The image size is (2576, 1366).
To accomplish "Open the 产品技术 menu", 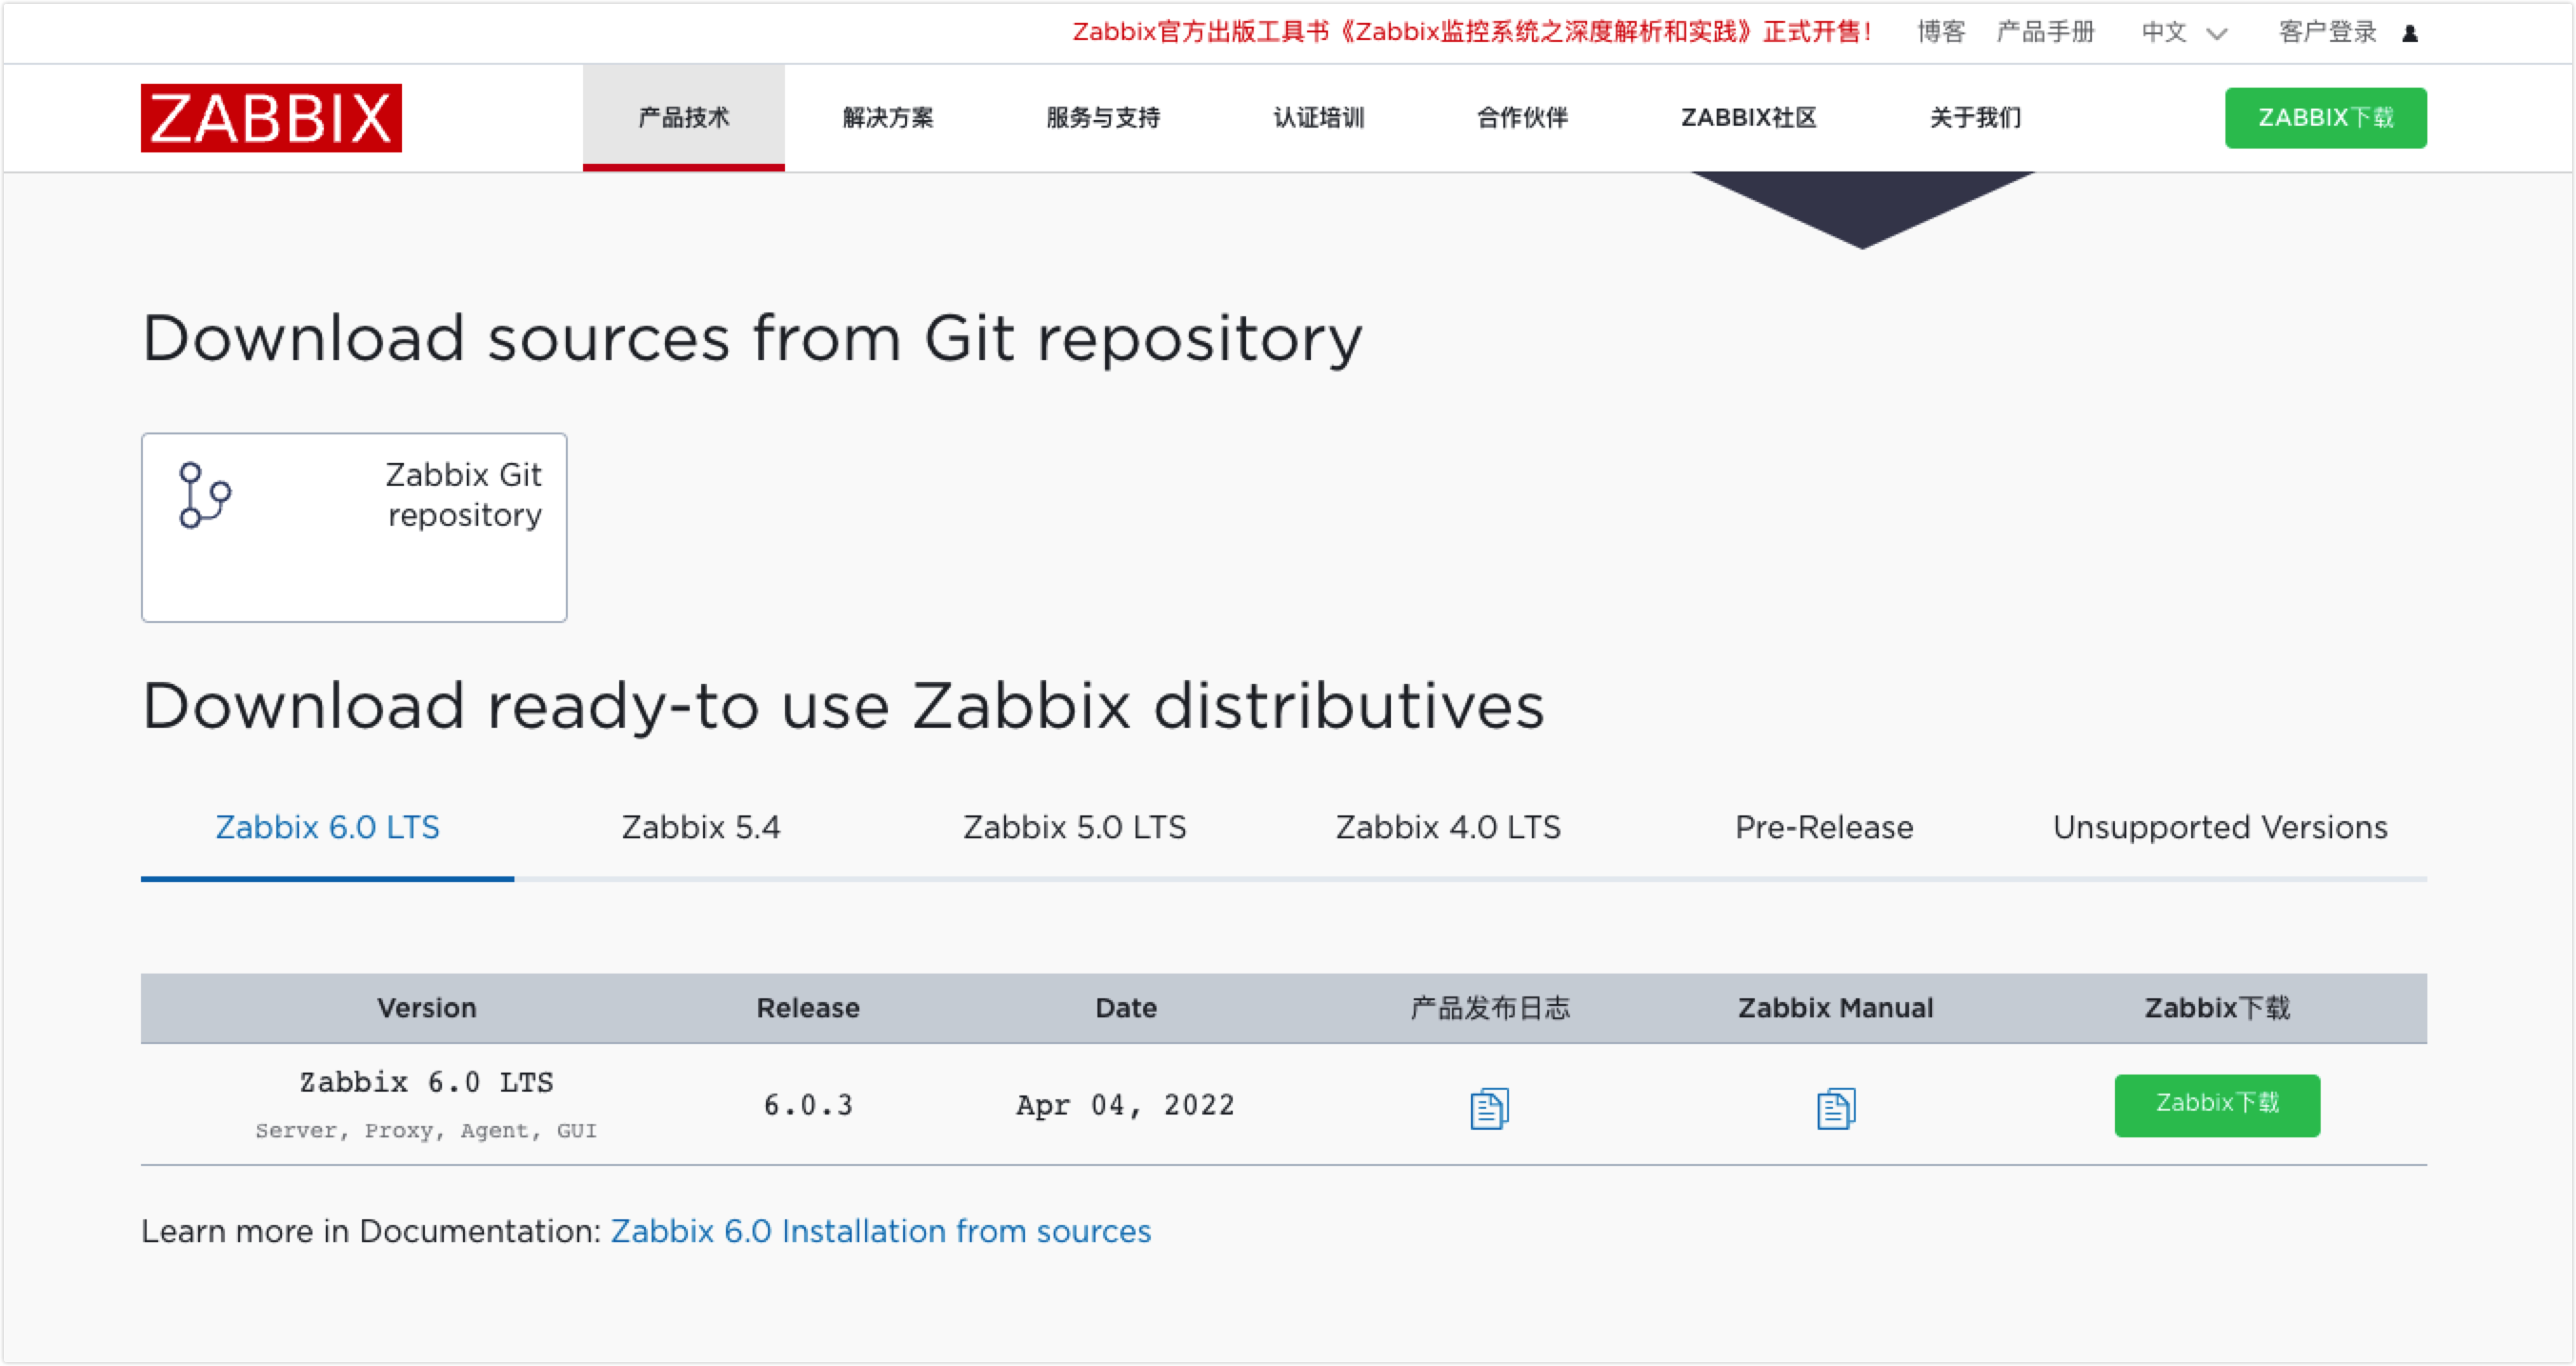I will [x=684, y=118].
